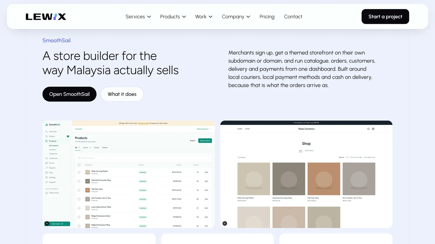
Task: Click HOME link in storefront header
Action: click(240, 129)
